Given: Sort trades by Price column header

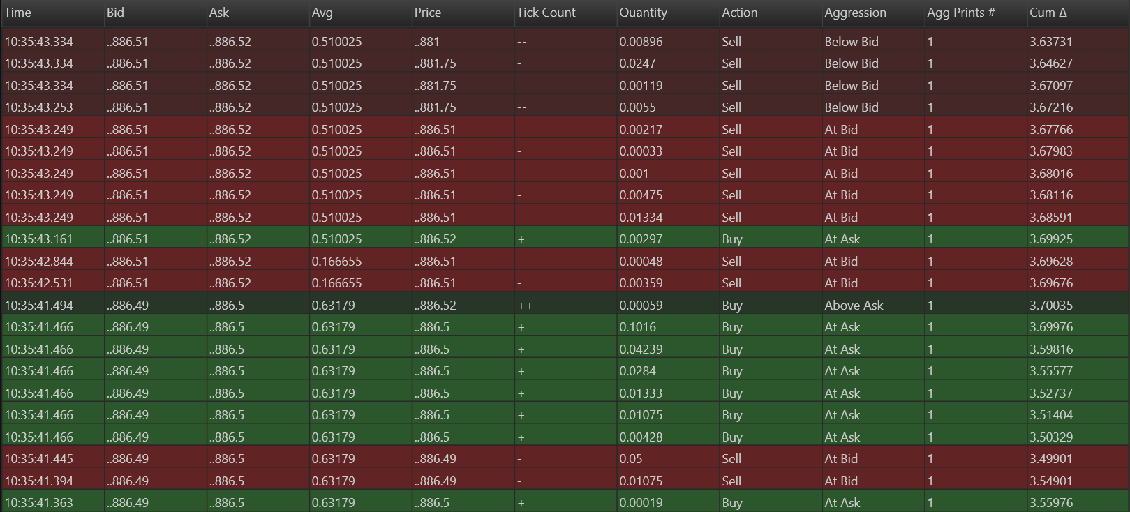Looking at the screenshot, I should [428, 13].
